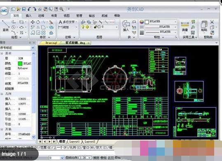Select the Rotate tool in 修改 panel

pos(38,22)
